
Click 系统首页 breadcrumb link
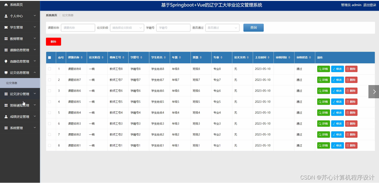(52, 15)
